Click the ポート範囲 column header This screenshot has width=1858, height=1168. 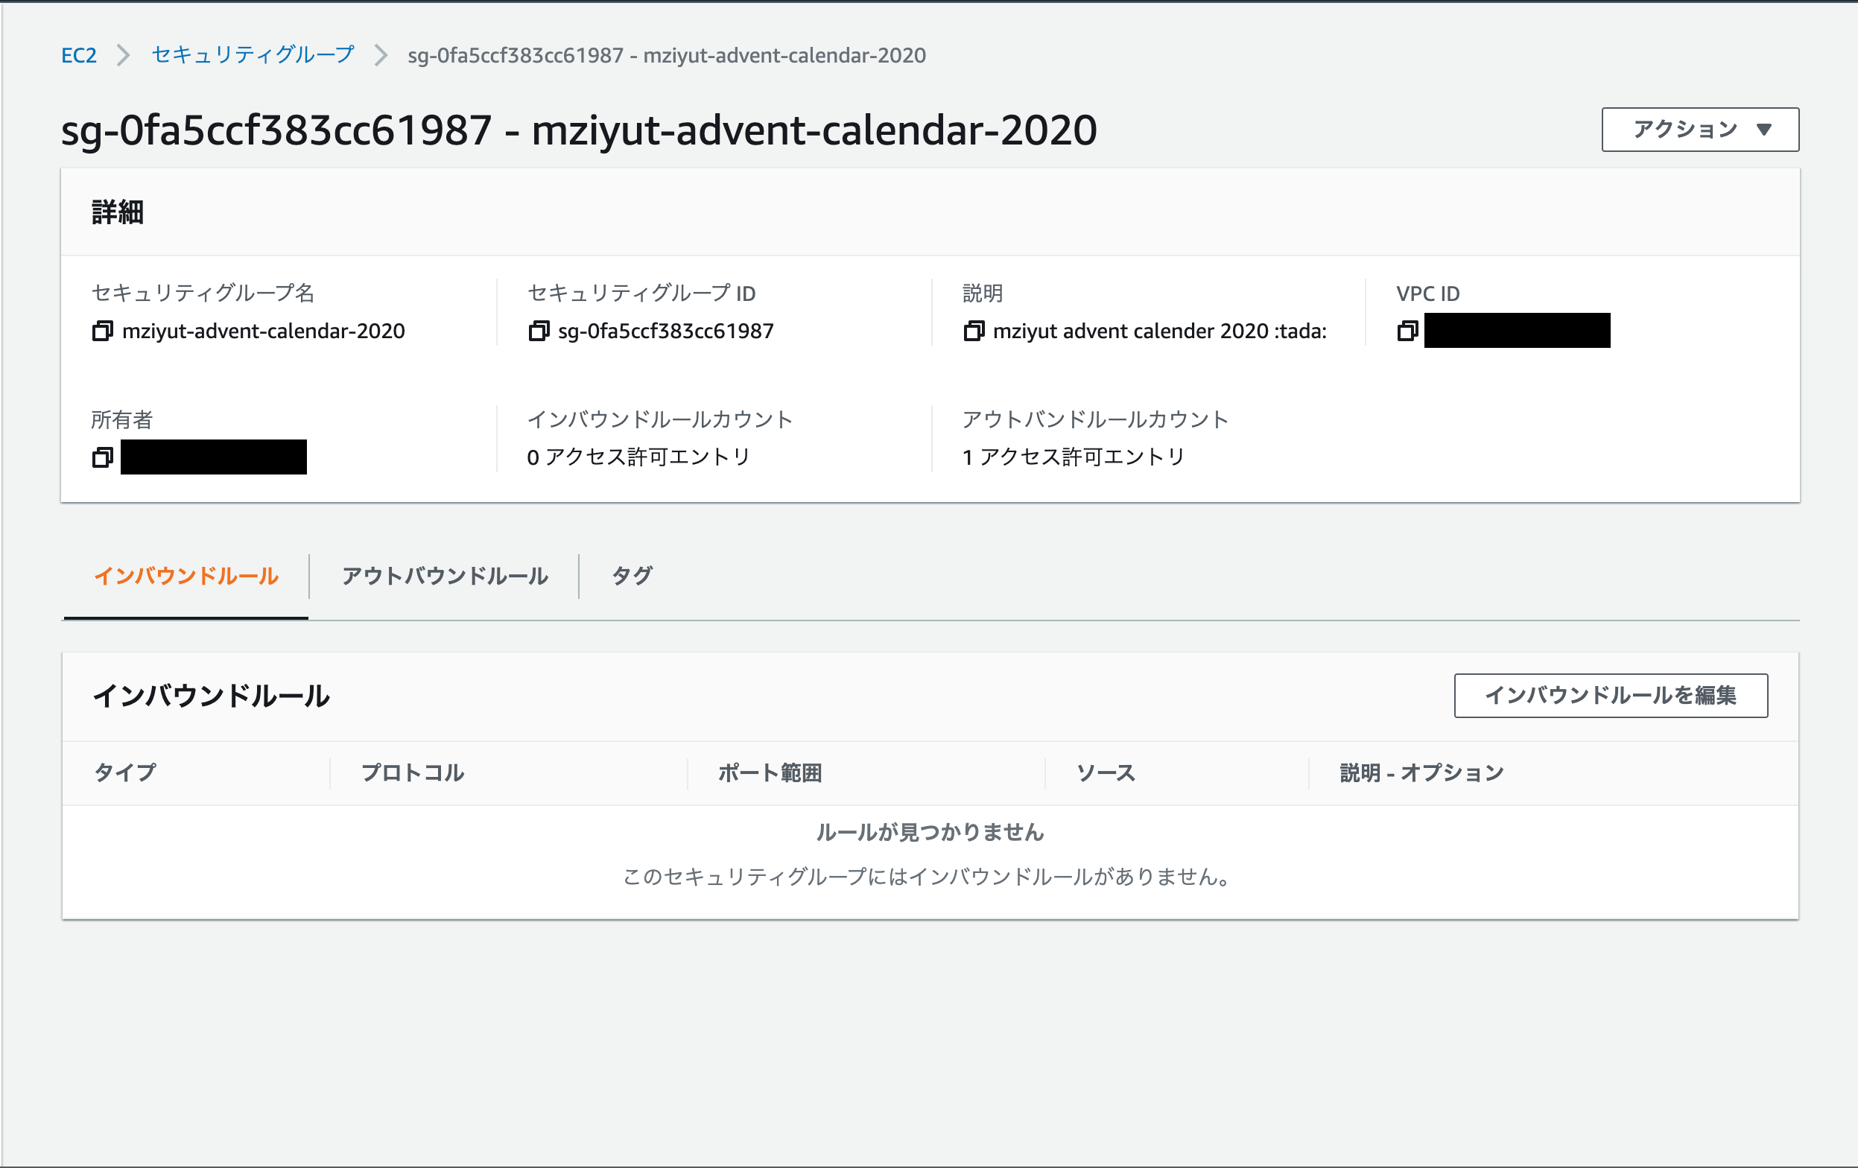(770, 772)
